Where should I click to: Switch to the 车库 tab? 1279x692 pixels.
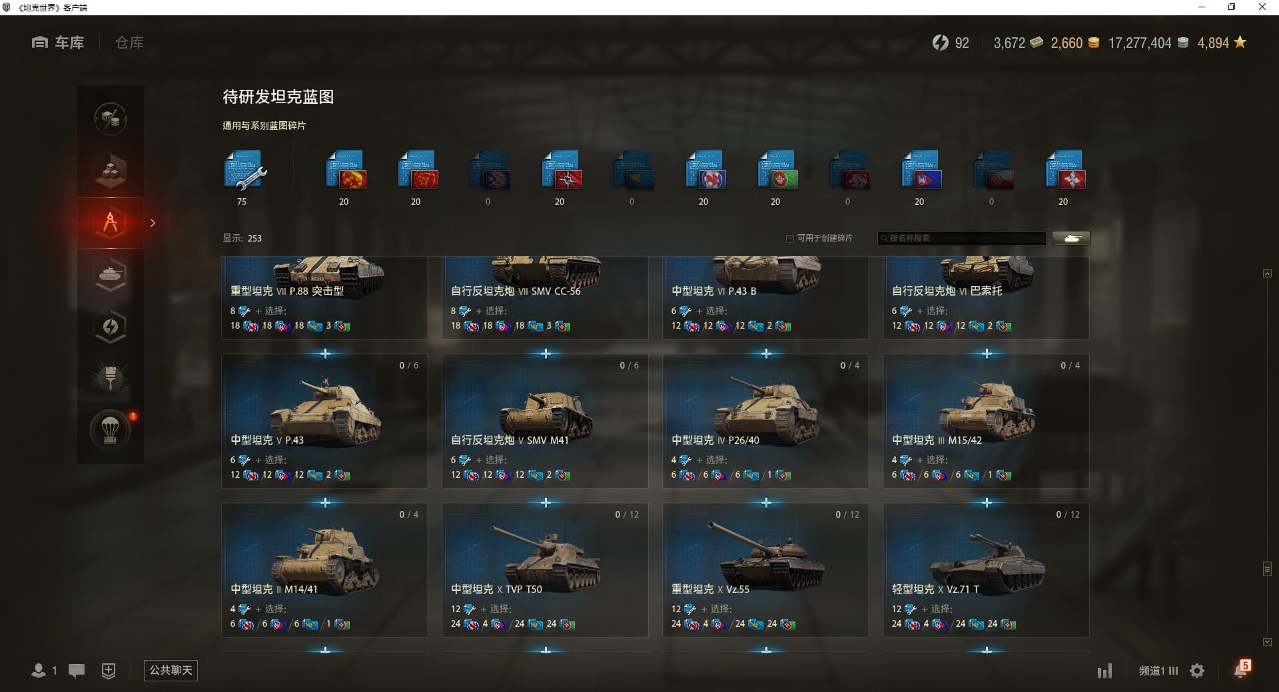tap(58, 43)
